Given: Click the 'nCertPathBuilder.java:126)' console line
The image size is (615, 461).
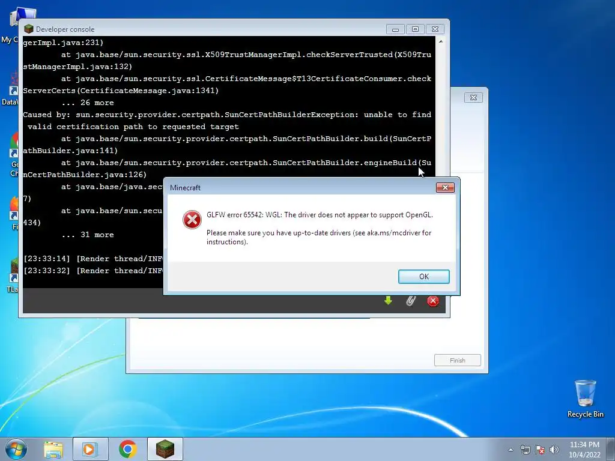Looking at the screenshot, I should (x=85, y=175).
